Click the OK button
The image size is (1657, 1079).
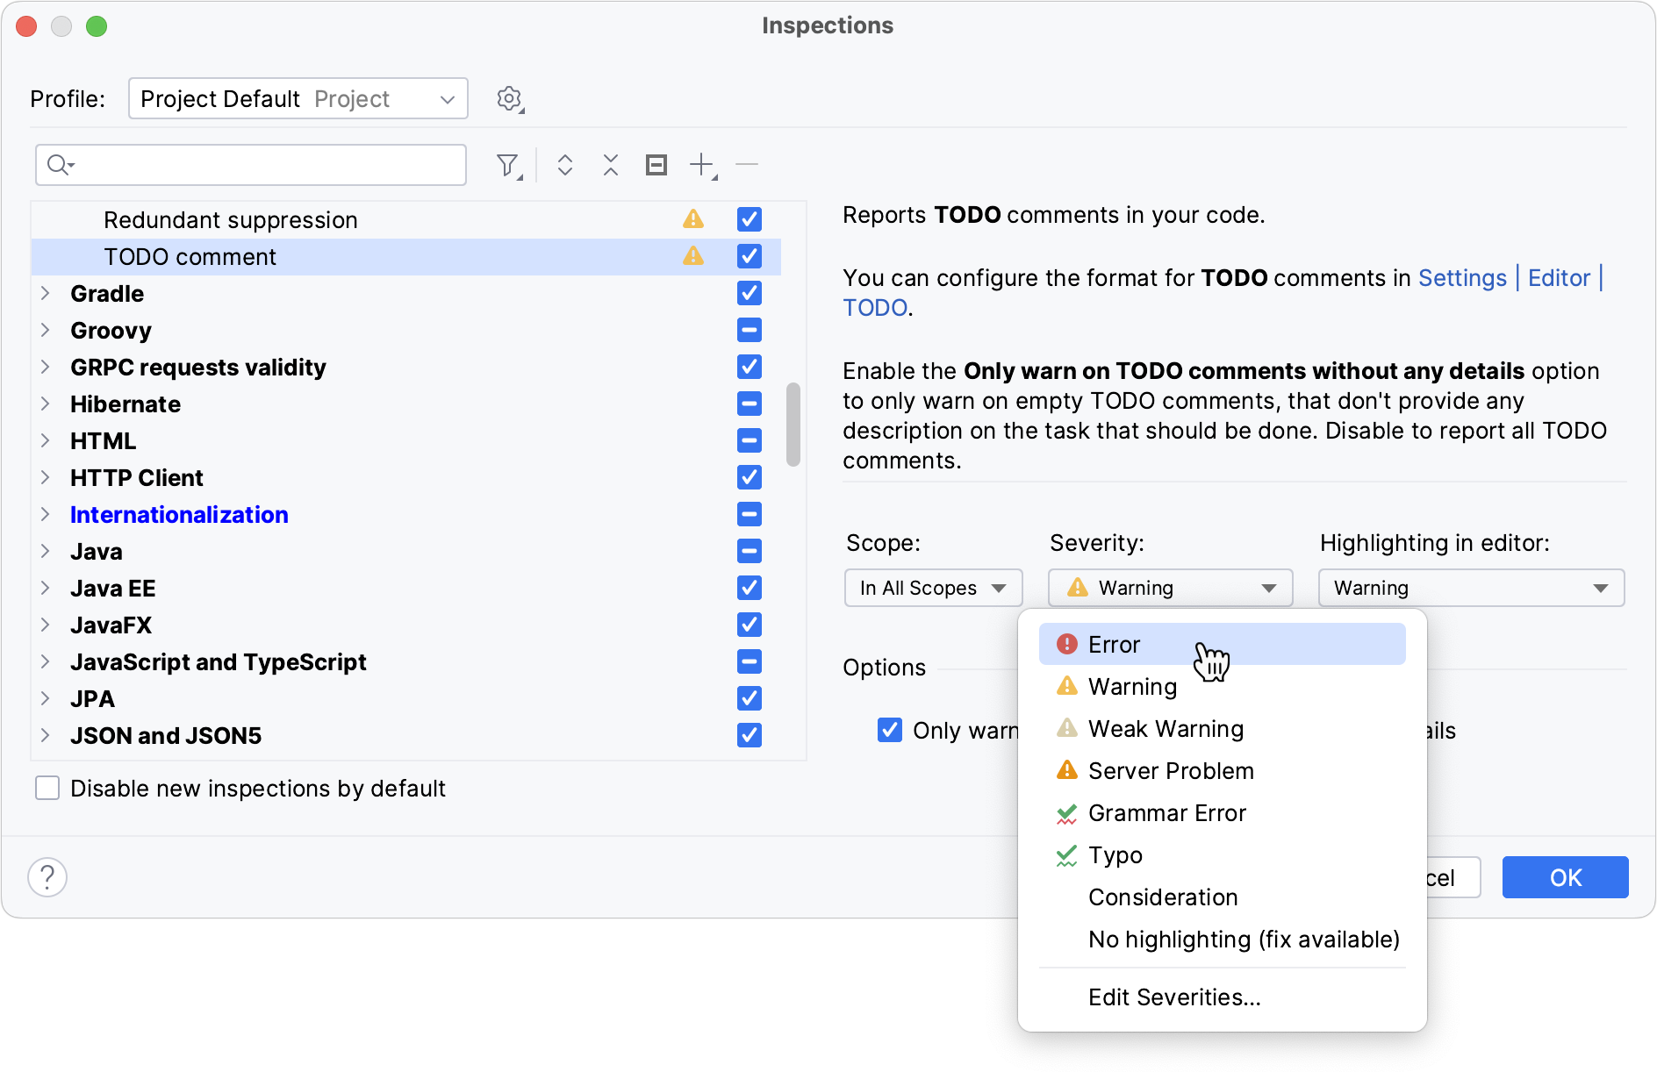(1565, 877)
